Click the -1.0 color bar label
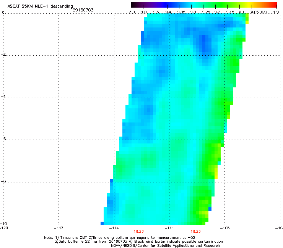 [142, 12]
